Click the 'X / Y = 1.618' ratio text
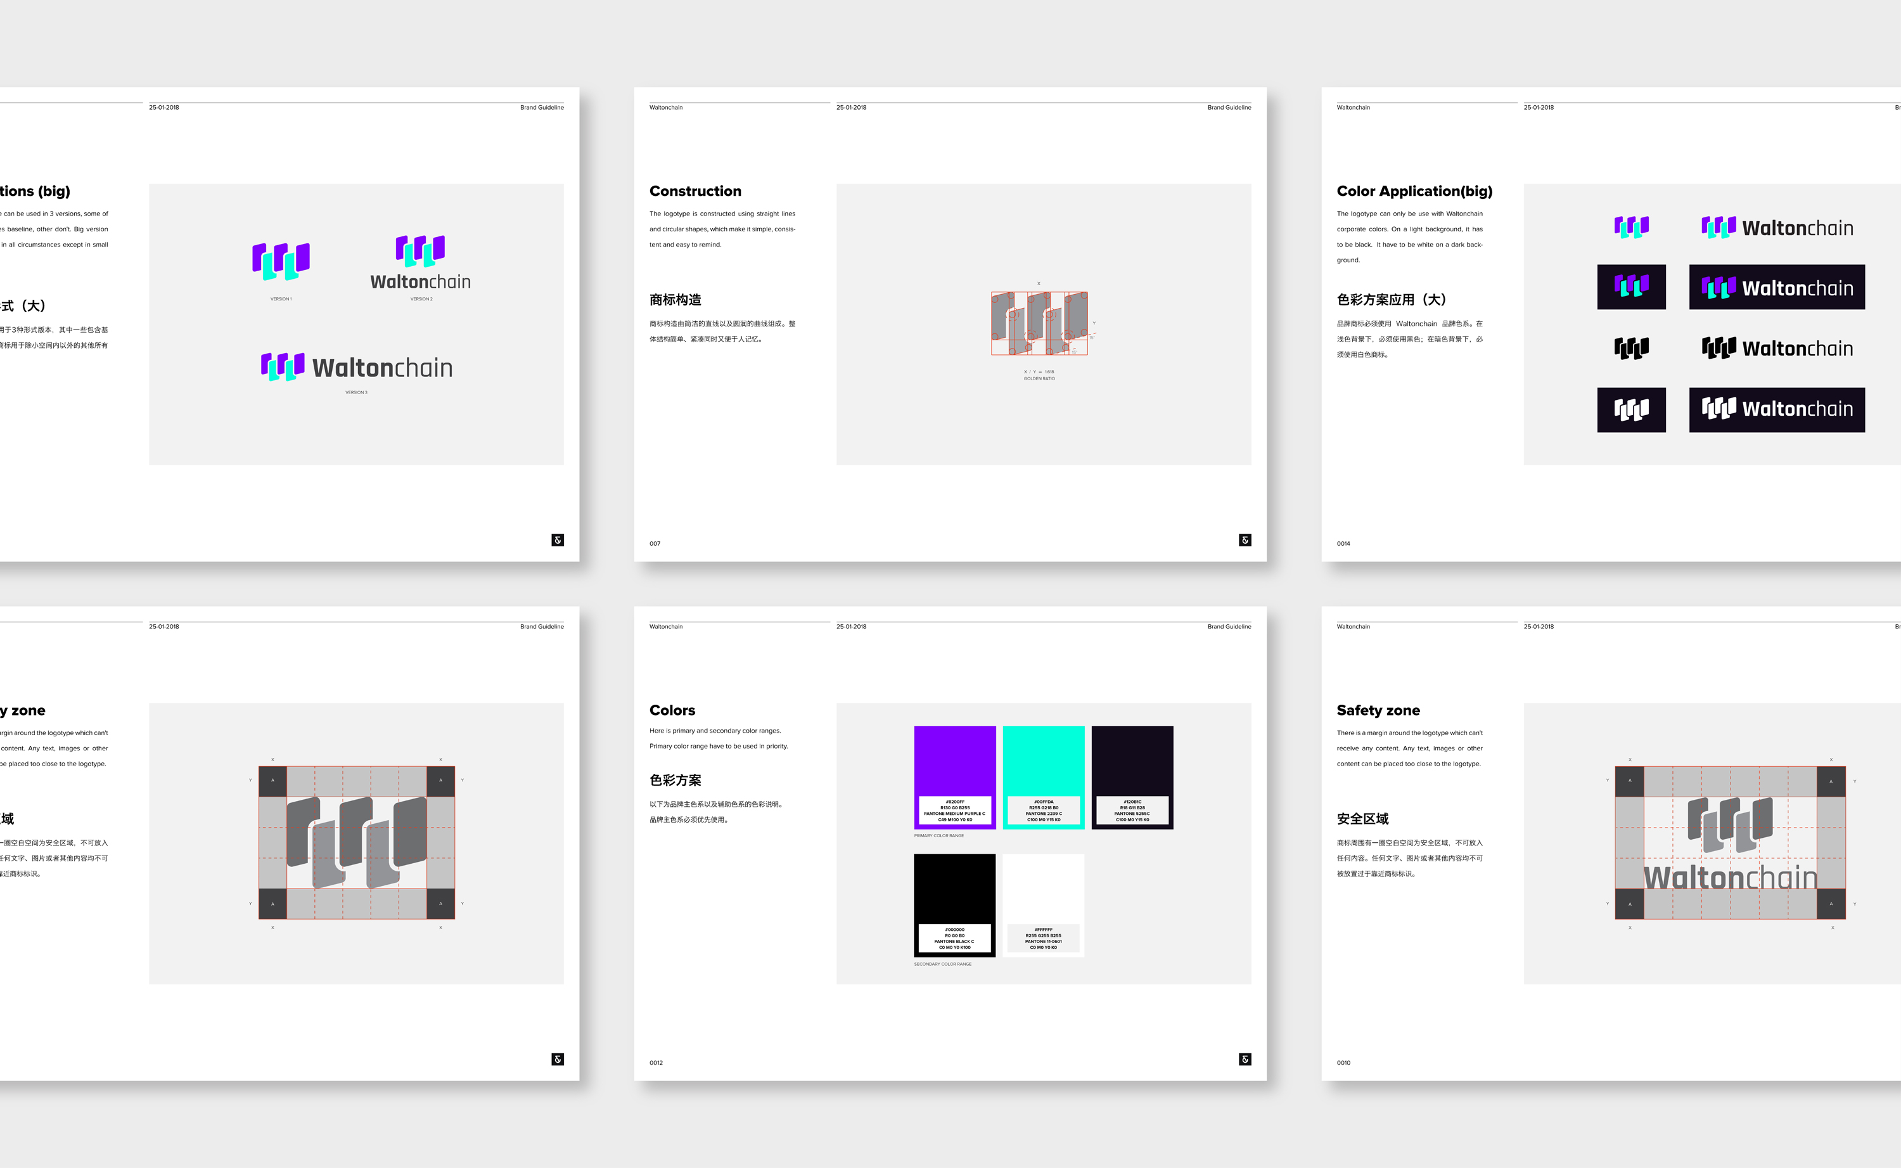This screenshot has width=1901, height=1168. pyautogui.click(x=1039, y=371)
